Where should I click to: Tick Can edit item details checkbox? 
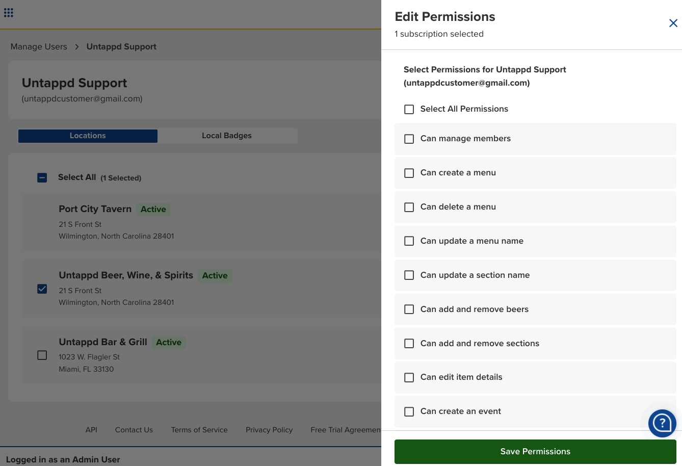point(409,377)
